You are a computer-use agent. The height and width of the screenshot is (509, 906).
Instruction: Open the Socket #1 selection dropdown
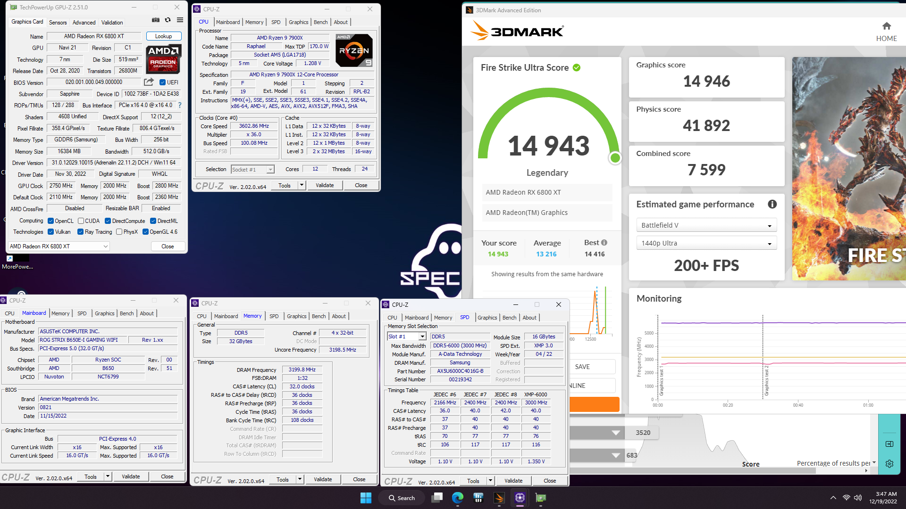[x=252, y=169]
